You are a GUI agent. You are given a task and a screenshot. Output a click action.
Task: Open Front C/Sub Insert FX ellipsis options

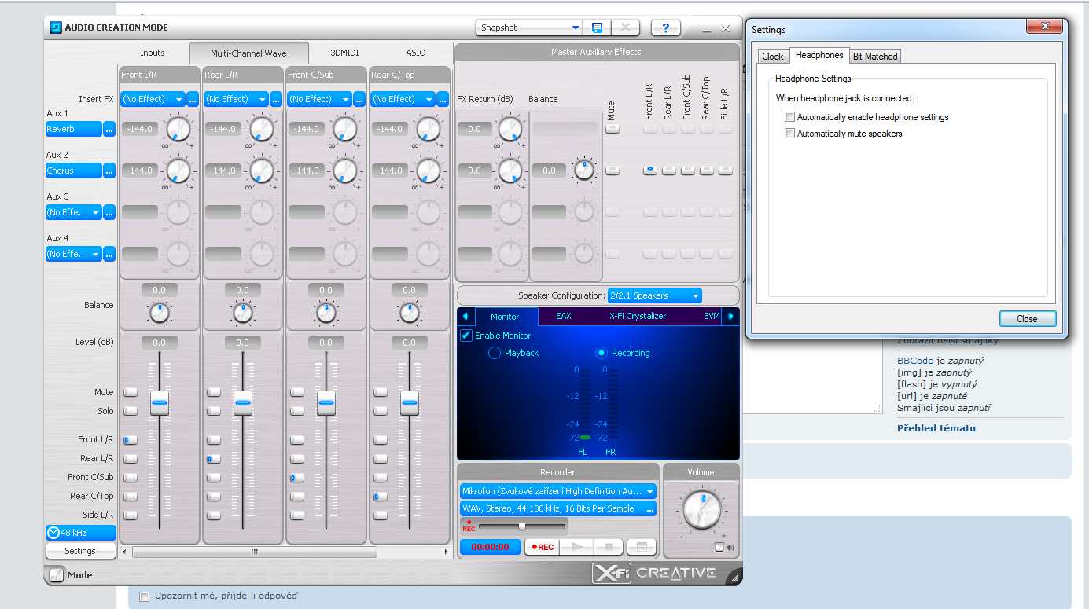click(x=359, y=99)
